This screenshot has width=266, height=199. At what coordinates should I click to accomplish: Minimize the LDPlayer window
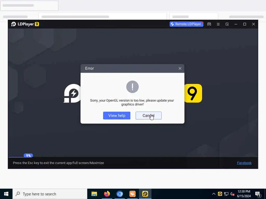236,24
